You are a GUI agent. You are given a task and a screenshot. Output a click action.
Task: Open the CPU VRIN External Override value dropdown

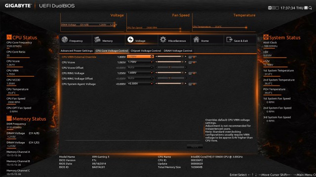[x=140, y=57]
